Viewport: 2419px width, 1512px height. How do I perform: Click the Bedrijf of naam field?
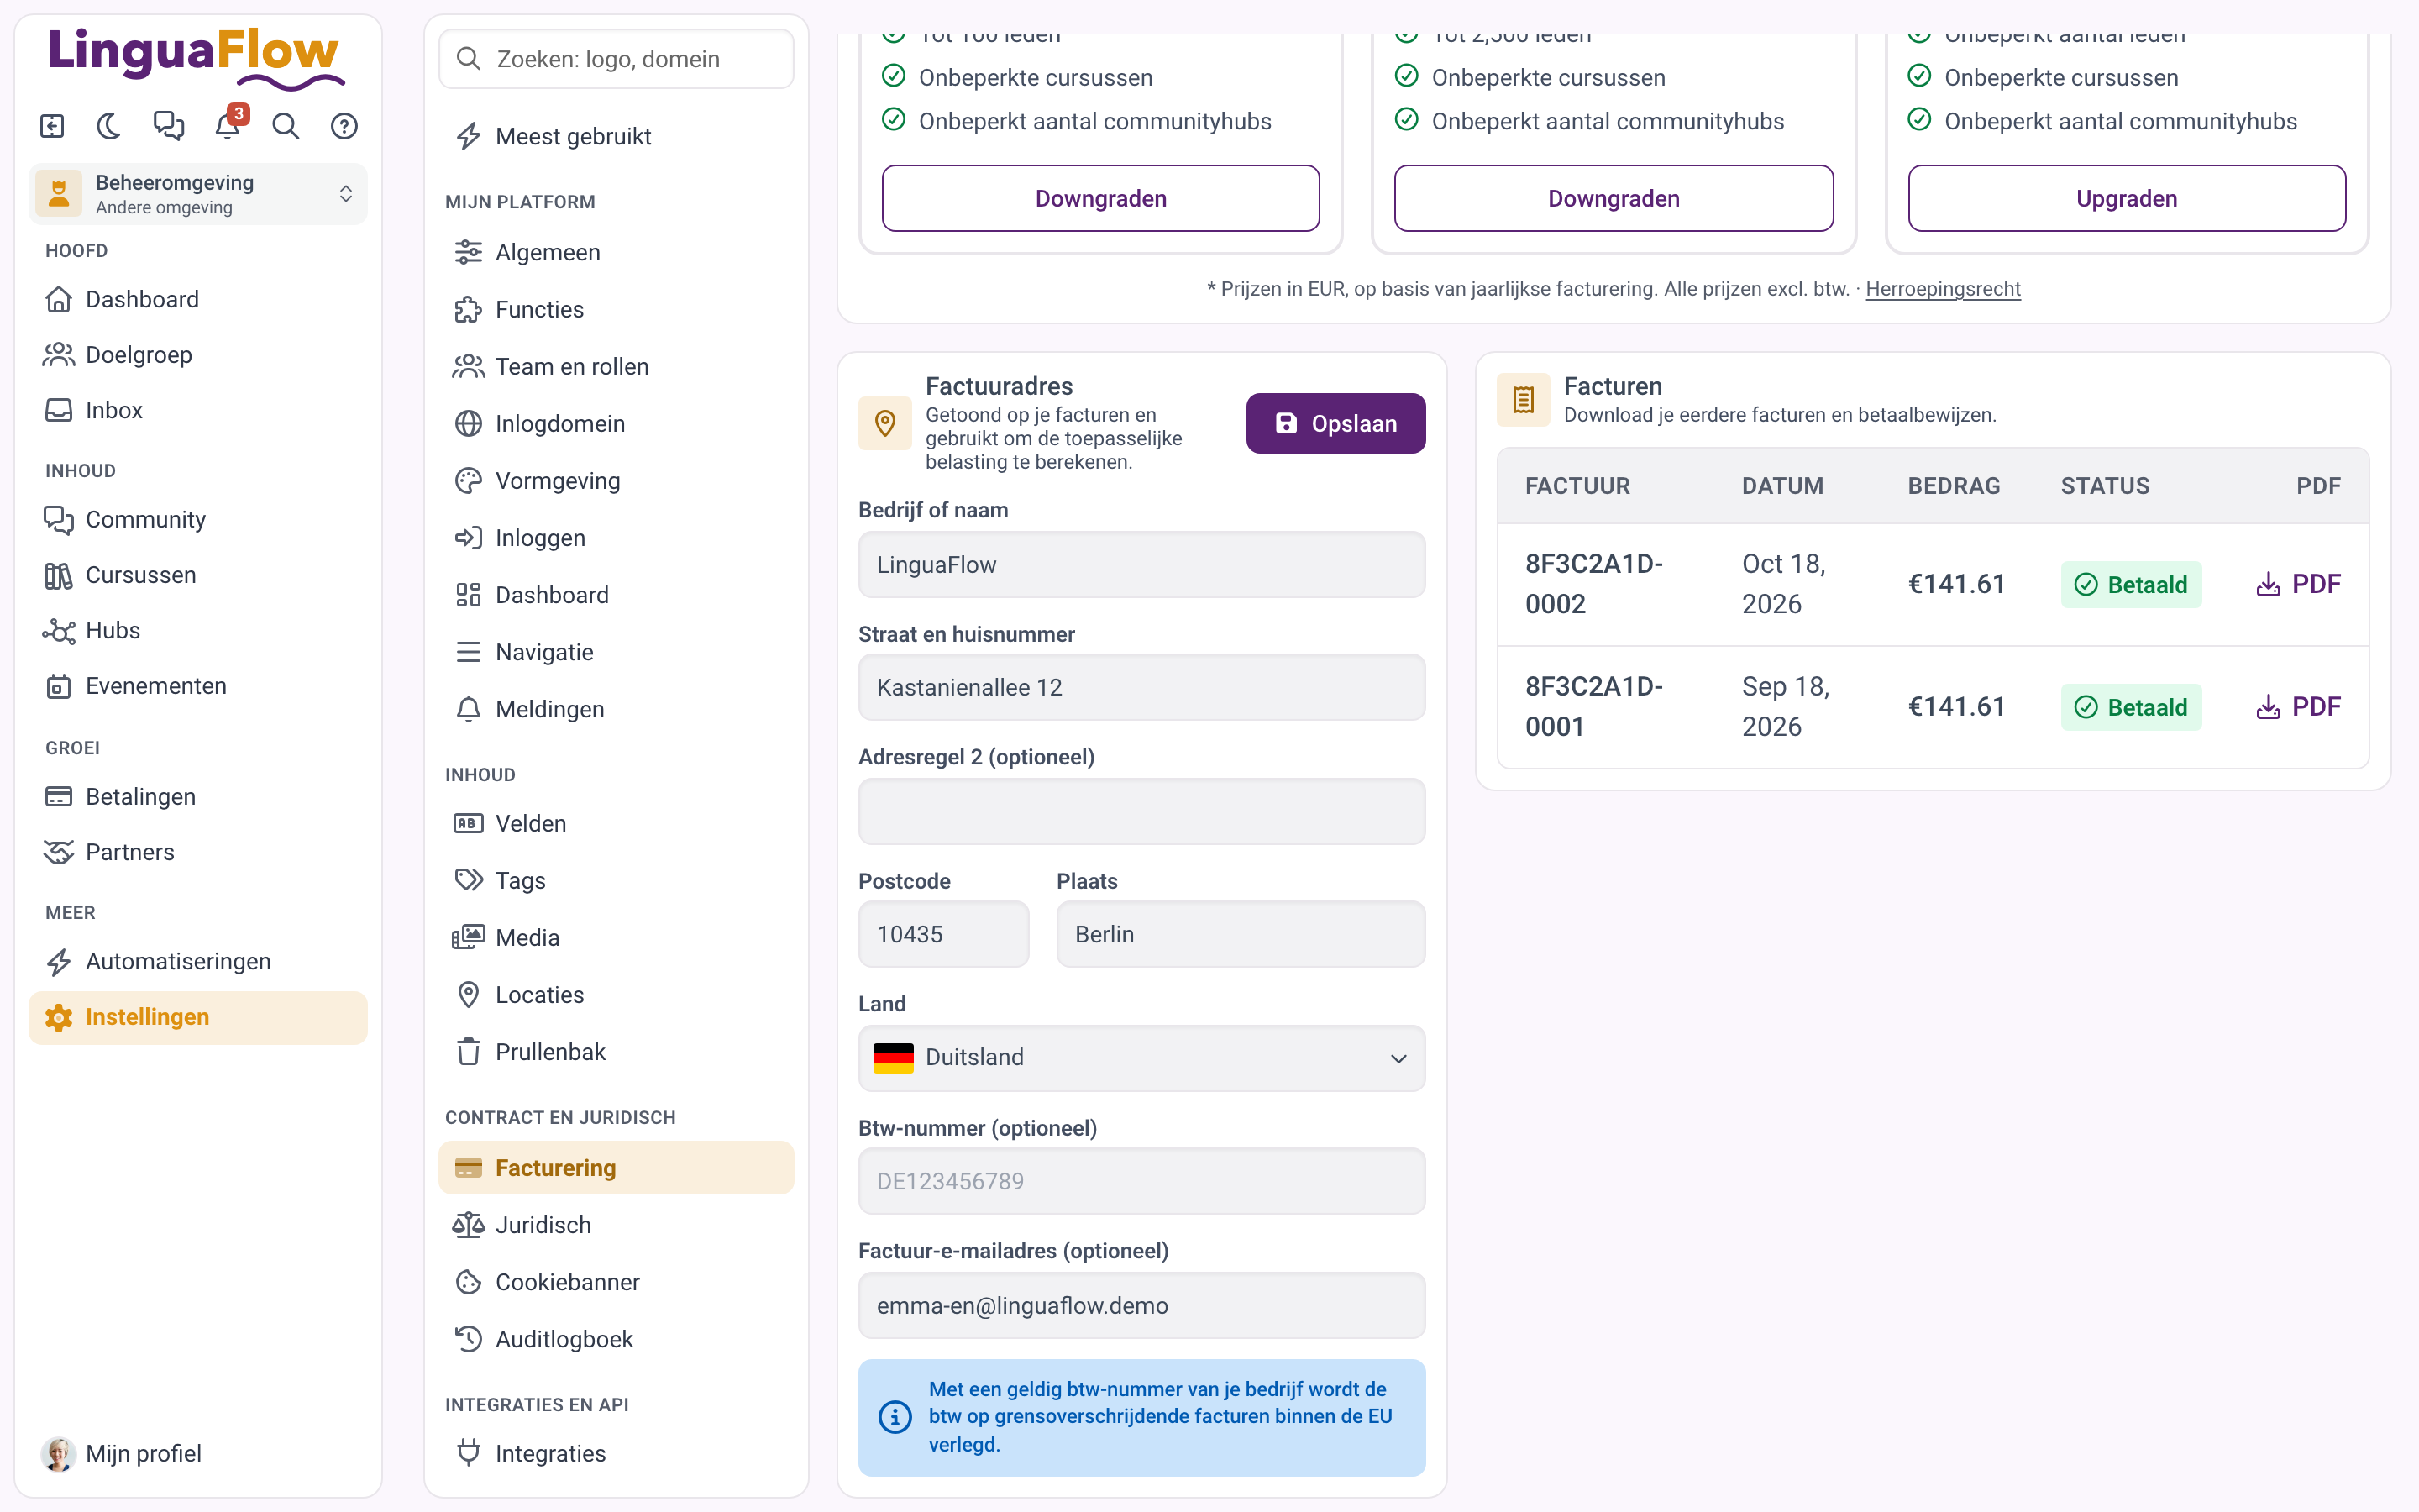pos(1141,565)
